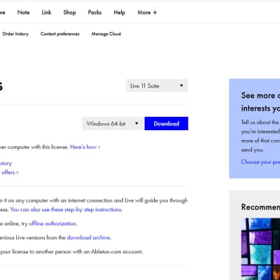Open the recommended stained-glass thumbnail
The image size is (280, 280).
coord(260,249)
